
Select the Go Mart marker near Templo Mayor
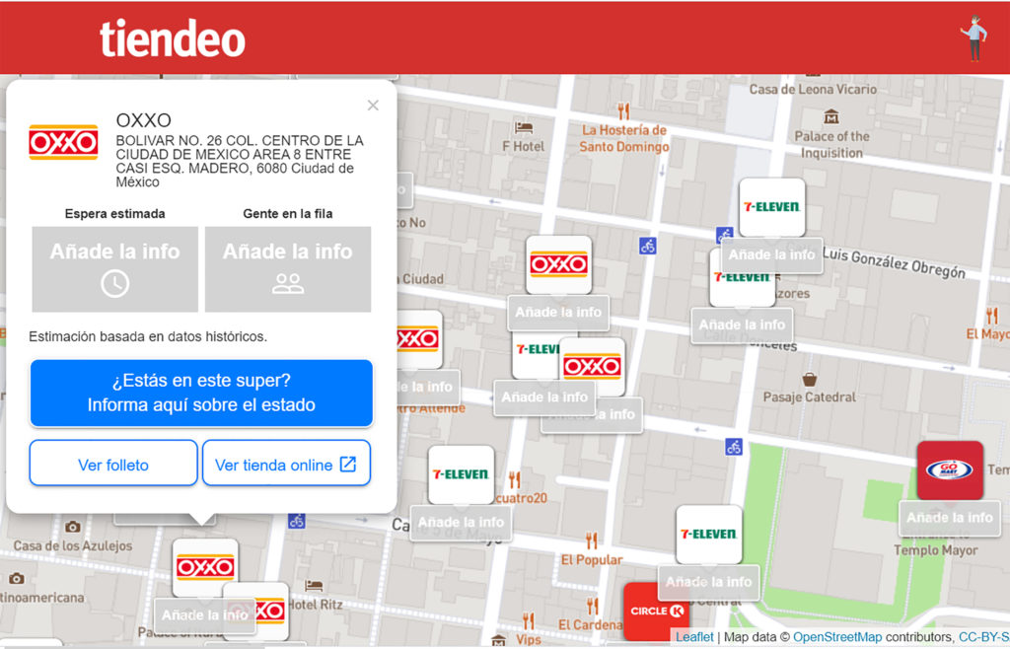[x=950, y=470]
